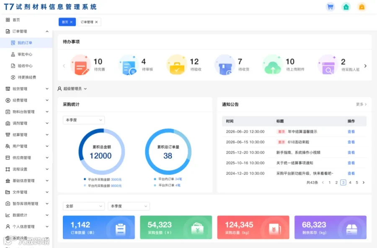The image size is (377, 248).
Task: Click the 订单管理 document icon in sidebar
Action: [x=8, y=31]
